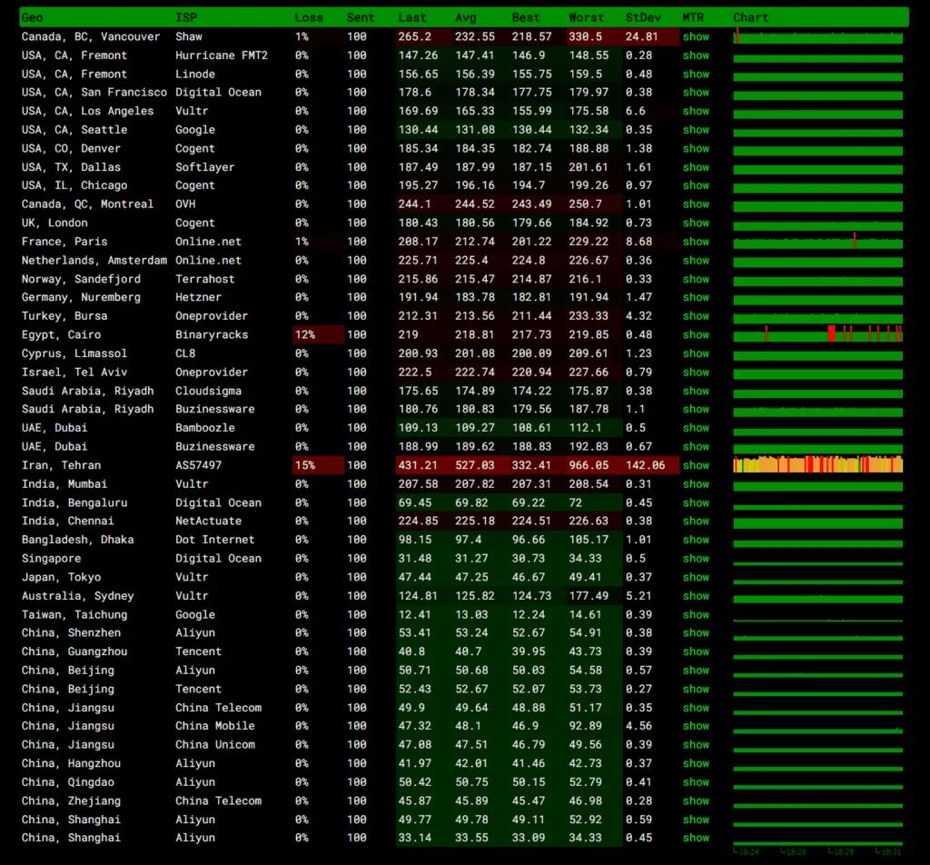Click the Avg column header

(x=466, y=18)
